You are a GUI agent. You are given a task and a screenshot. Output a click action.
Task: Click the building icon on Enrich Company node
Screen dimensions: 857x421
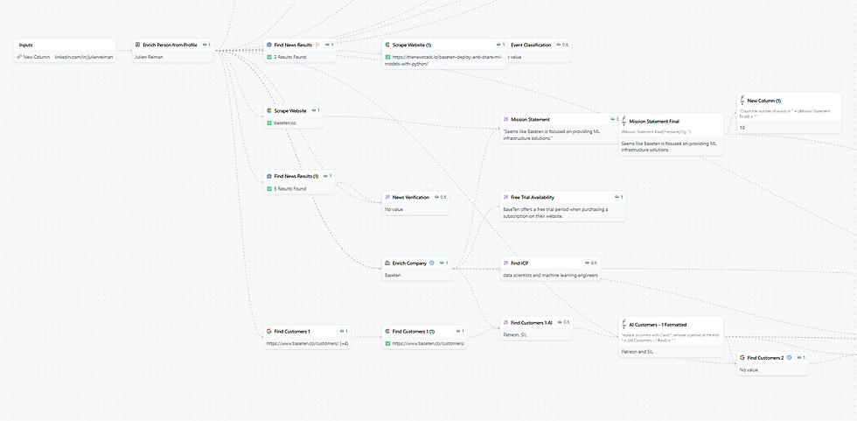(x=387, y=263)
